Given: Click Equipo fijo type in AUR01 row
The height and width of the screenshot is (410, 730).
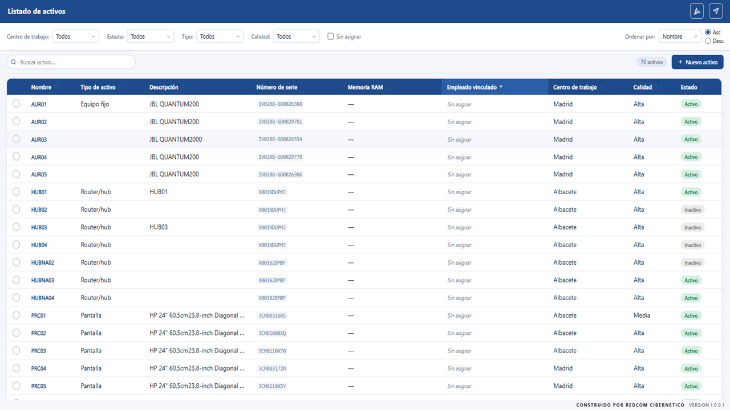Looking at the screenshot, I should click(95, 104).
